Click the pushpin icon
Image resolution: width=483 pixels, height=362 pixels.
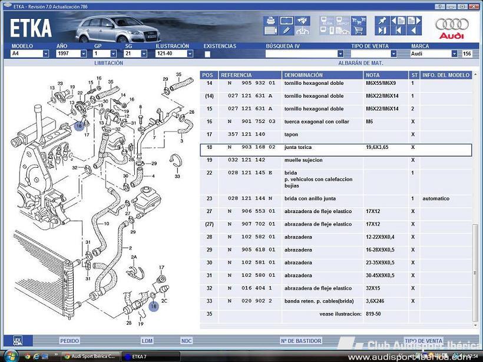click(x=382, y=21)
